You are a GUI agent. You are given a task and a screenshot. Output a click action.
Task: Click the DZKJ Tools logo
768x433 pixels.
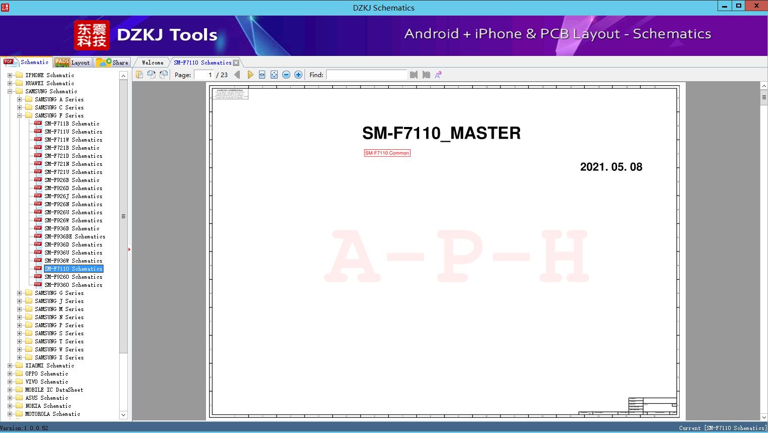click(146, 35)
